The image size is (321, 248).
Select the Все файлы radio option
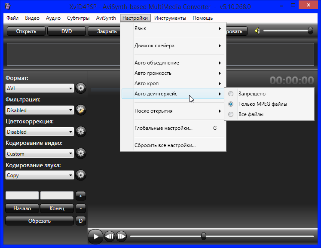pos(231,114)
